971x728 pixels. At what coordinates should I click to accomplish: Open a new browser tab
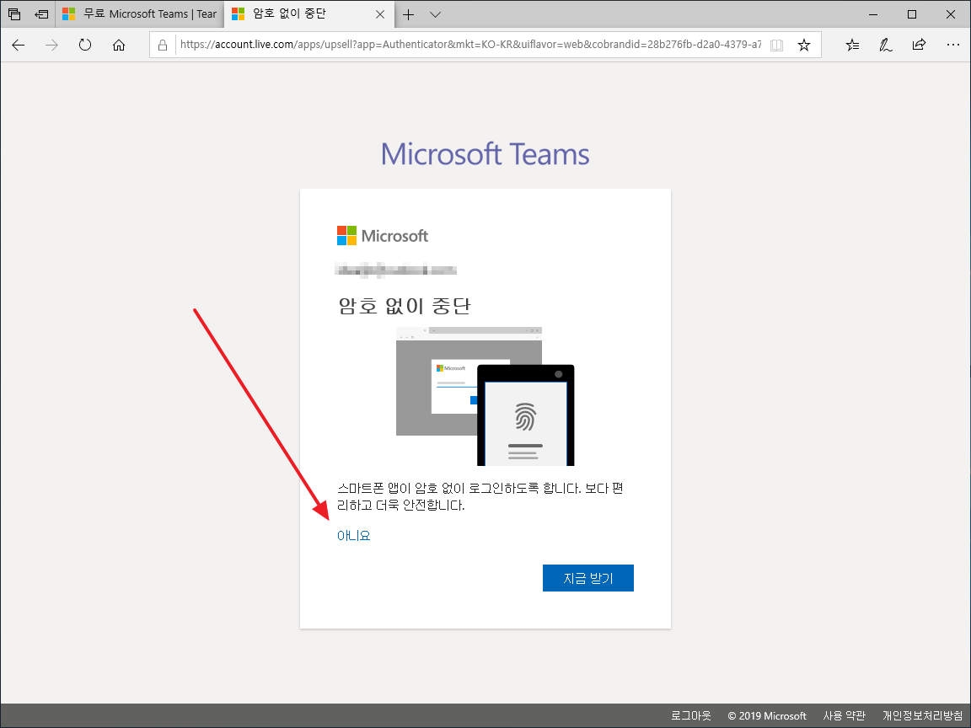point(408,14)
